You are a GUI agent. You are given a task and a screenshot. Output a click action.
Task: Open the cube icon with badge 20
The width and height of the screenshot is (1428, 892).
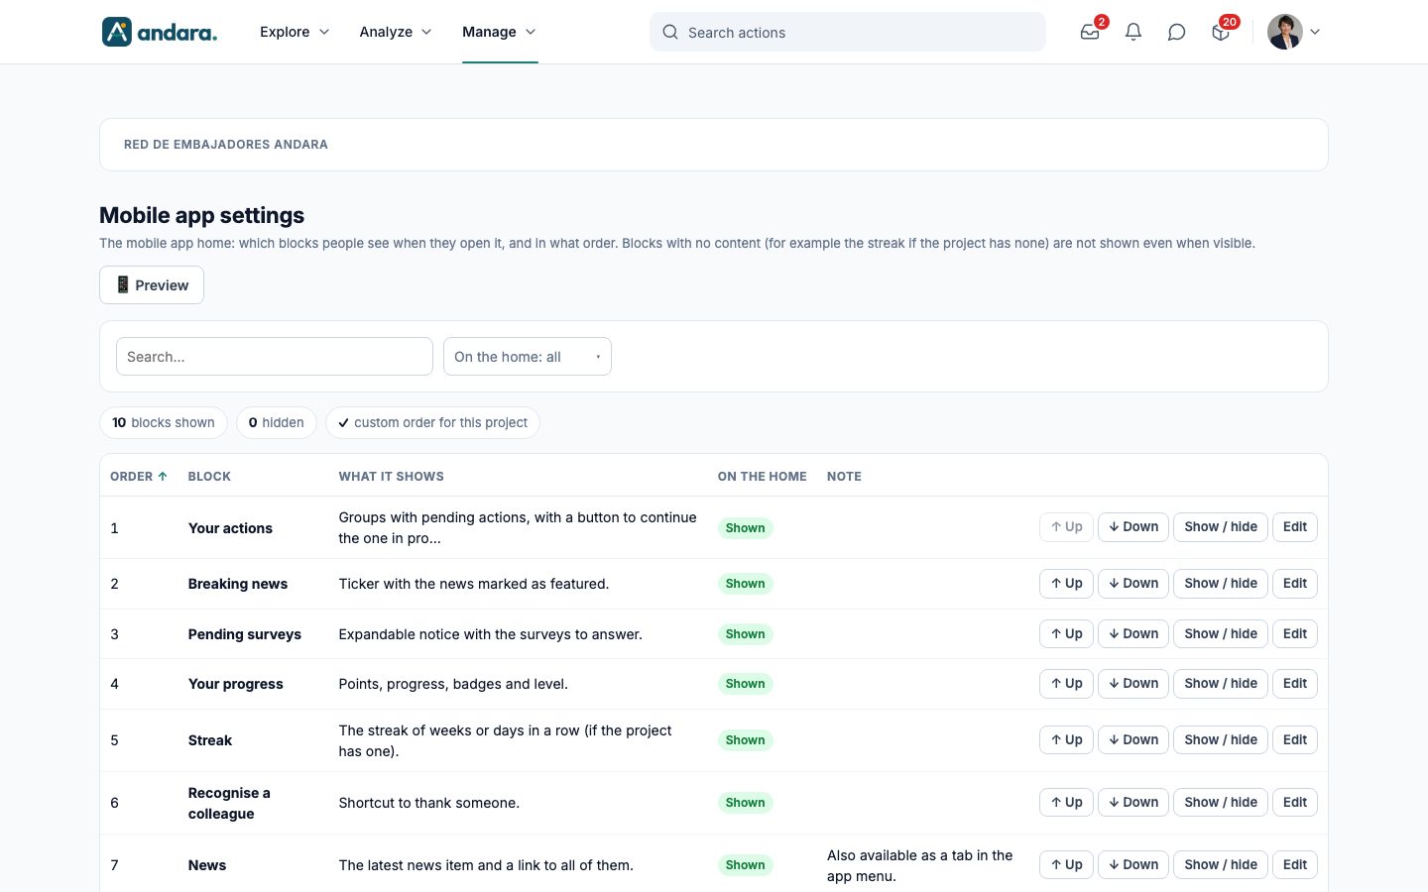tap(1221, 32)
